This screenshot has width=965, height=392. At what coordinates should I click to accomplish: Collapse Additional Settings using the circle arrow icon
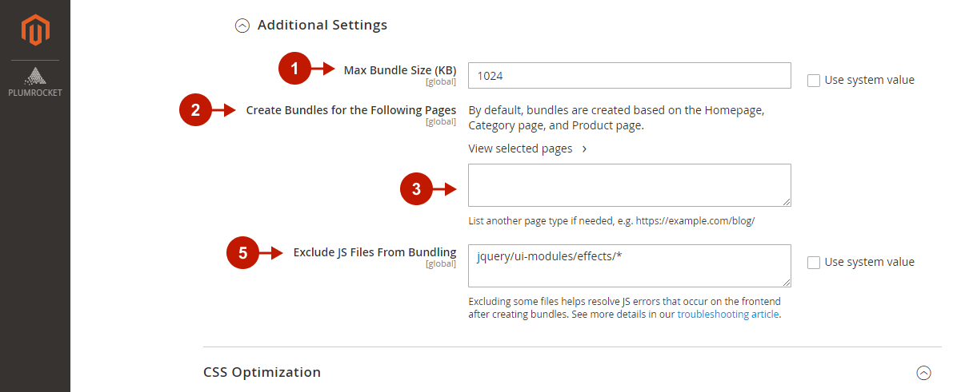[x=242, y=26]
